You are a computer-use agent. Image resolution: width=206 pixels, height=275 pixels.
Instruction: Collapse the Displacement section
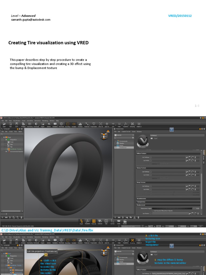coord(168,205)
